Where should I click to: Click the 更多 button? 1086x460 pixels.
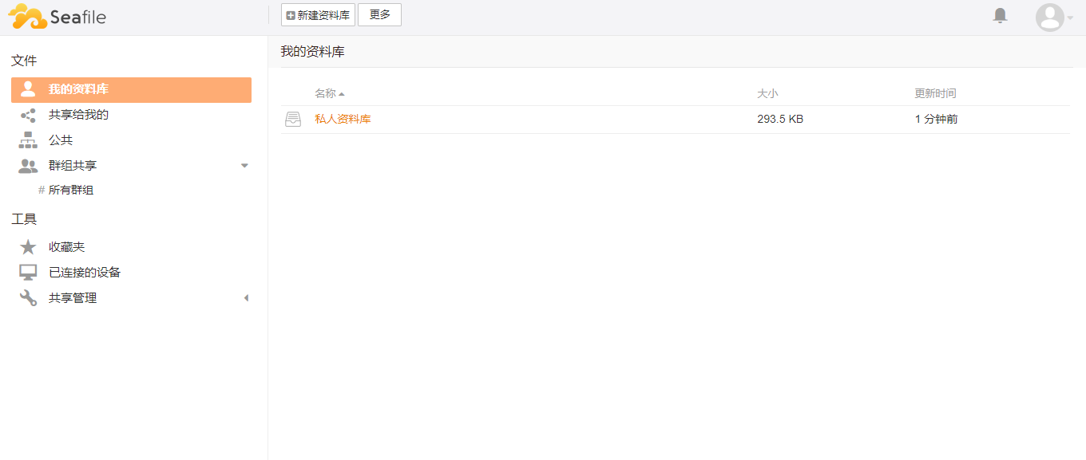tap(379, 14)
